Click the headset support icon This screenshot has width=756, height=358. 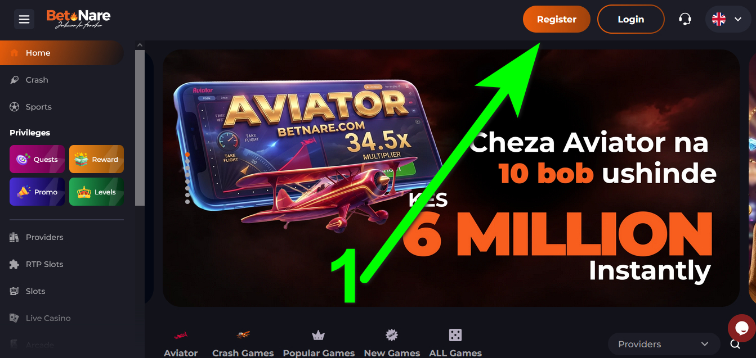tap(685, 19)
